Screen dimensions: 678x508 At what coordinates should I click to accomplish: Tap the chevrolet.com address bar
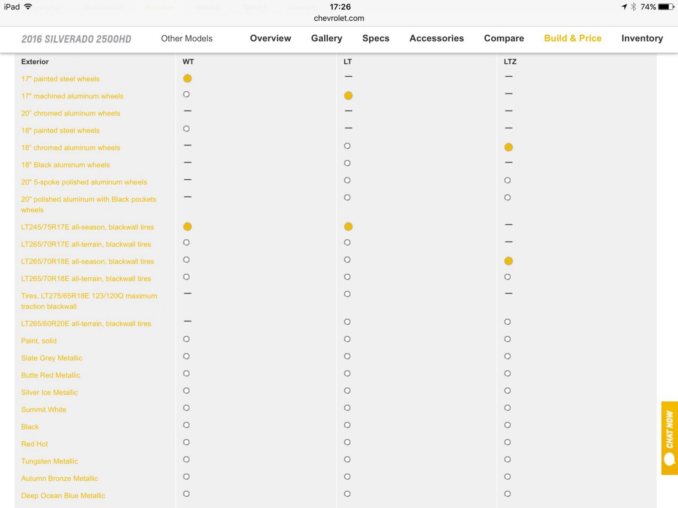pyautogui.click(x=339, y=18)
